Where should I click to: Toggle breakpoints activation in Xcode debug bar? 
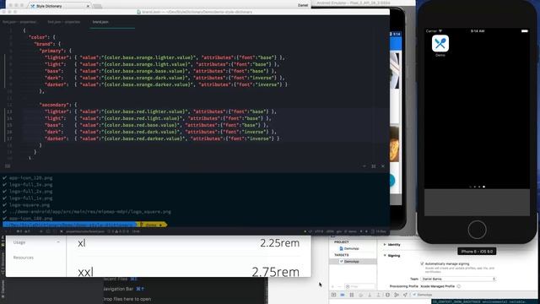[343, 295]
